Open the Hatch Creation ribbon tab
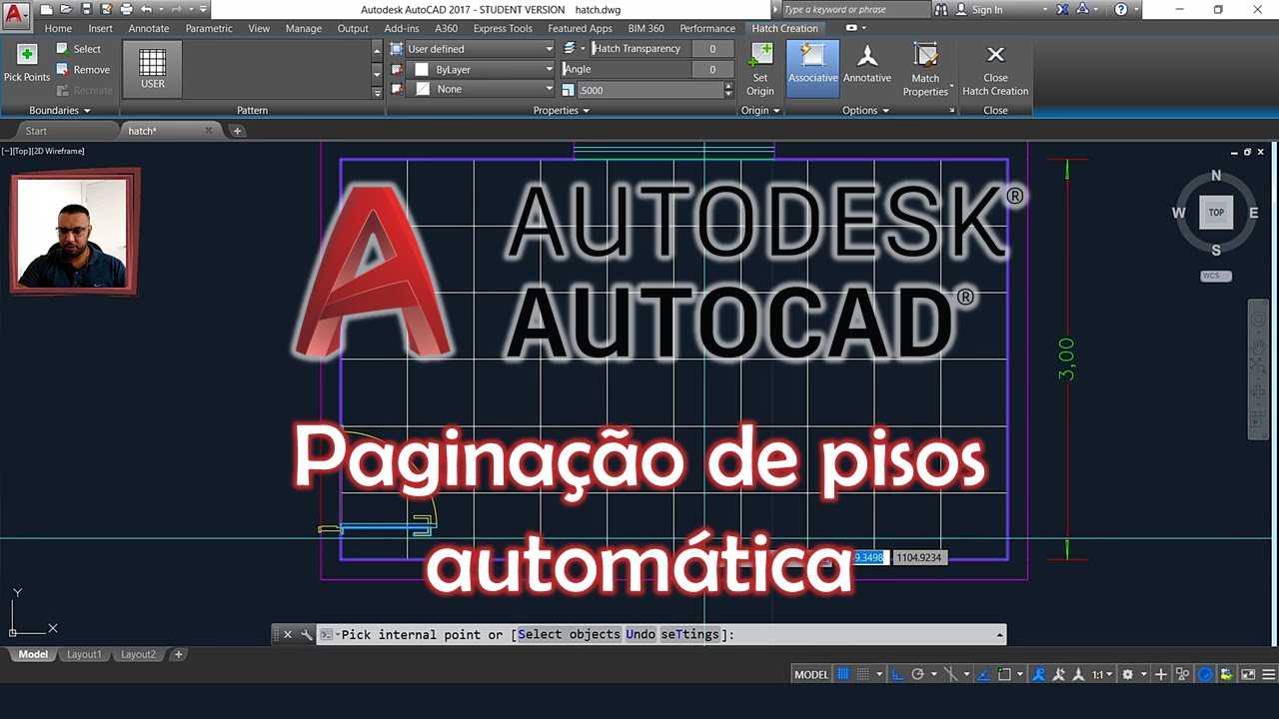This screenshot has height=719, width=1279. 784,29
